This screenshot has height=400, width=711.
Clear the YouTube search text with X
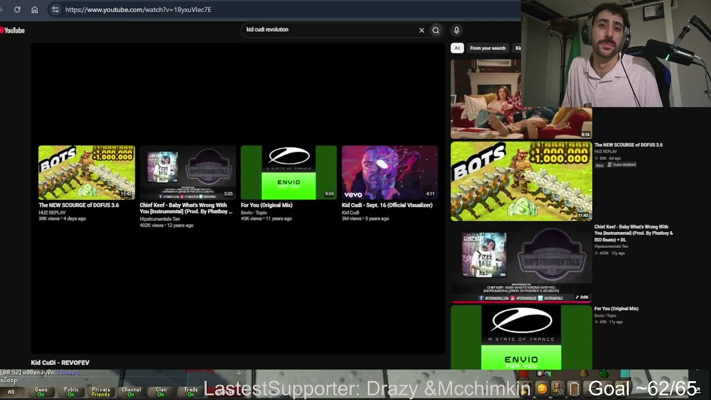[x=422, y=31]
